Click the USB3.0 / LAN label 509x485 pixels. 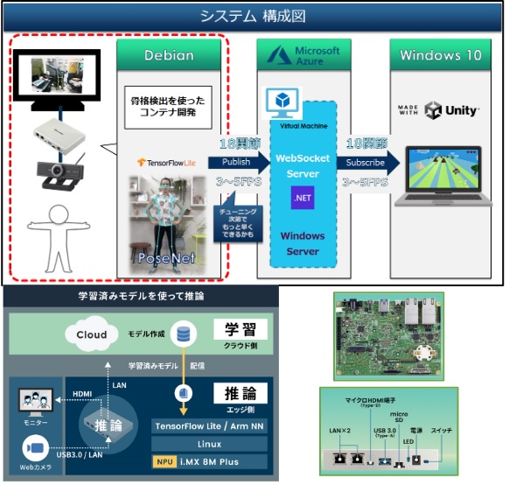[80, 454]
